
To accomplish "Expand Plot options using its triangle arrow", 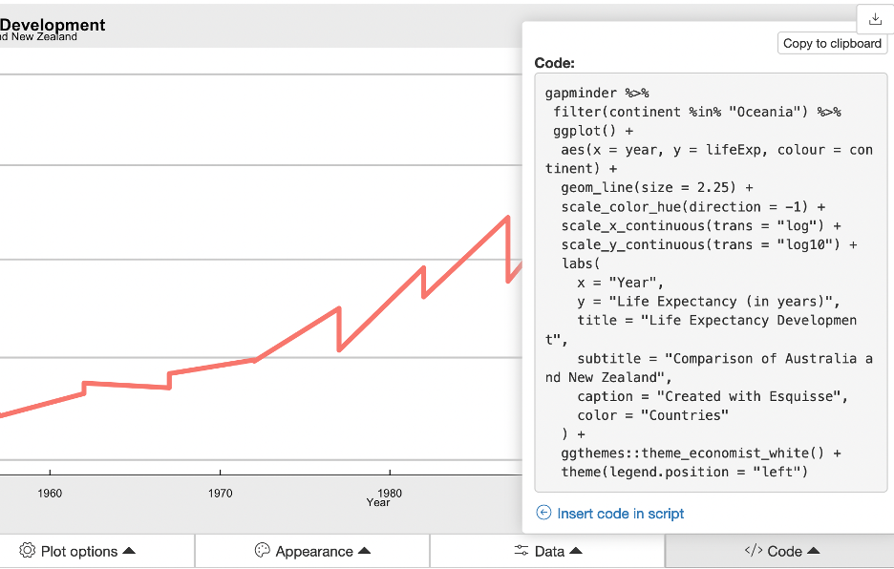I will (130, 551).
